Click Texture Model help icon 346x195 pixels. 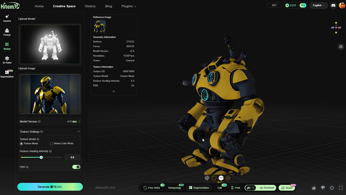coord(38,139)
